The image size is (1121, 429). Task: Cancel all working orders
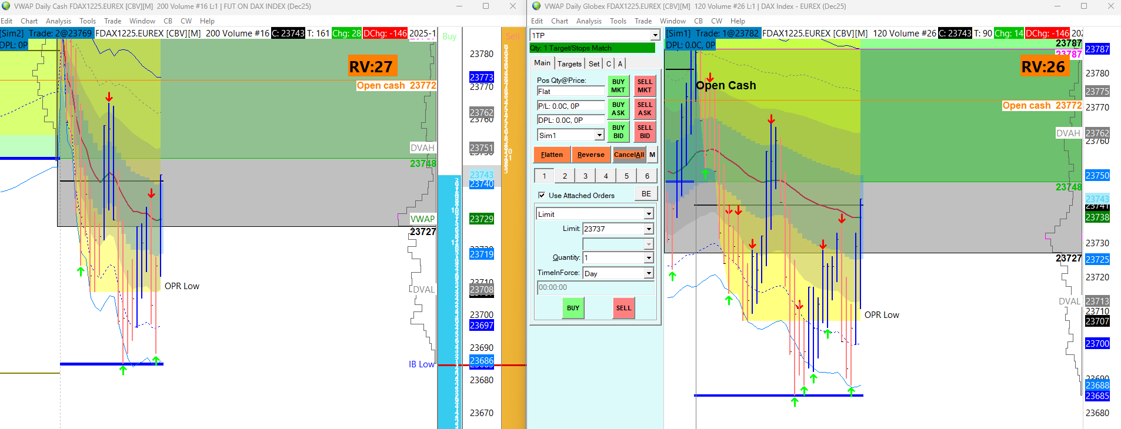tap(629, 155)
